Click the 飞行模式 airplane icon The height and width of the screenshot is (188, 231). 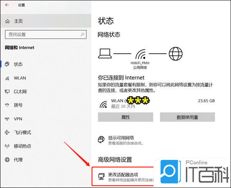(7, 132)
